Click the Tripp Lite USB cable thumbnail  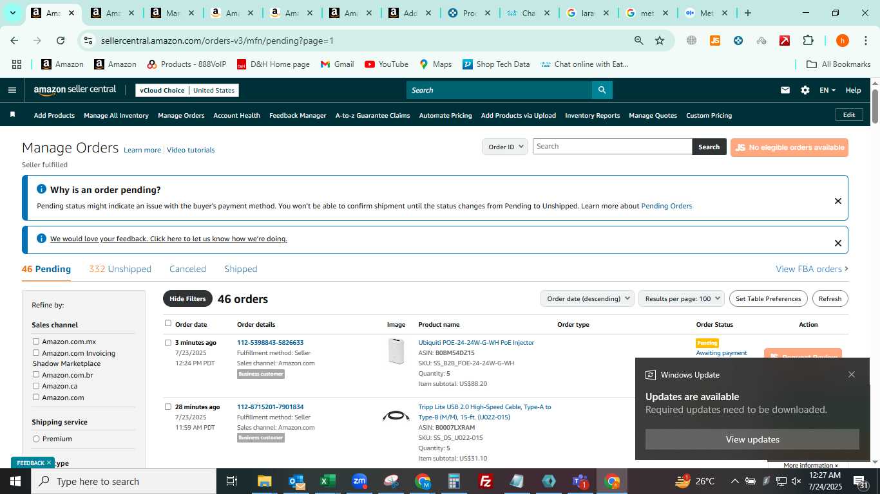pos(396,416)
